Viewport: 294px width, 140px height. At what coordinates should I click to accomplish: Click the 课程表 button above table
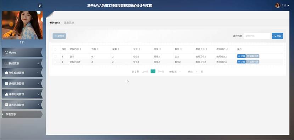click(x=59, y=36)
